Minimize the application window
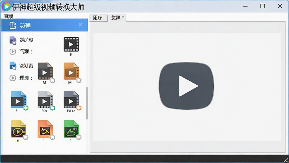289x163 pixels. point(245,6)
